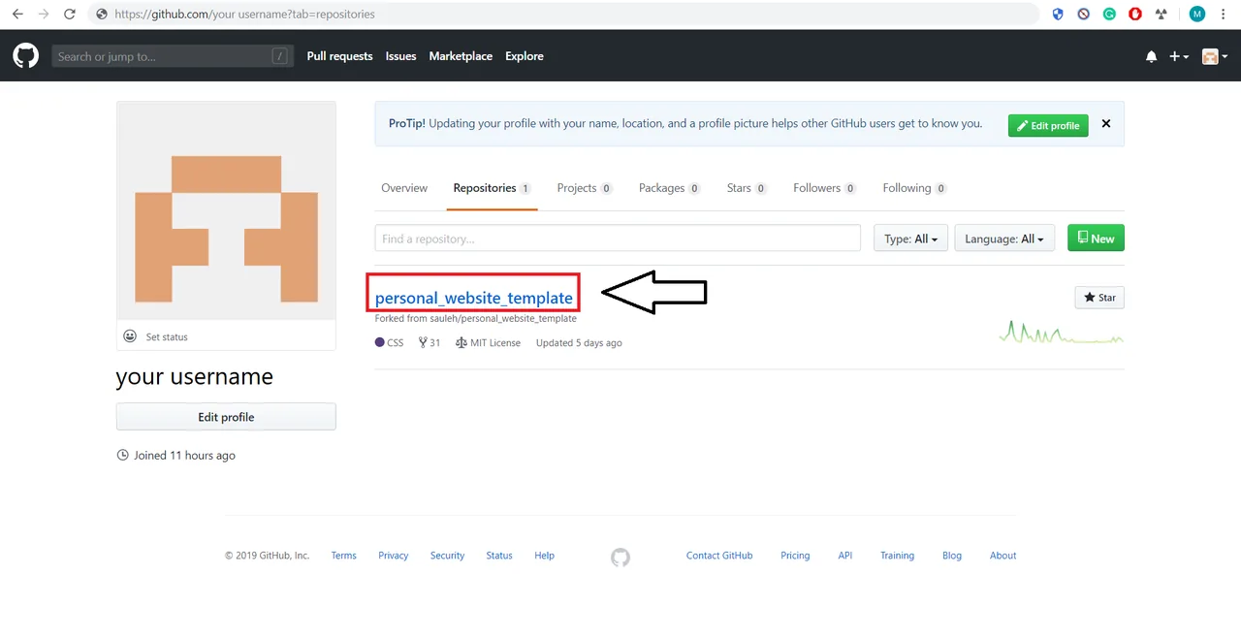Click the Find a repository search field
Viewport: 1241px width, 637px height.
pos(618,239)
